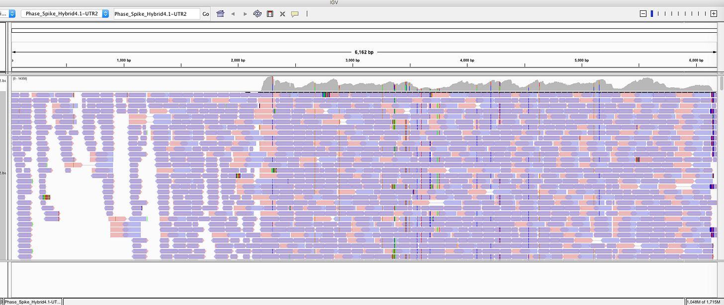
Task: Click the memory usage indicator in status bar
Action: click(705, 302)
